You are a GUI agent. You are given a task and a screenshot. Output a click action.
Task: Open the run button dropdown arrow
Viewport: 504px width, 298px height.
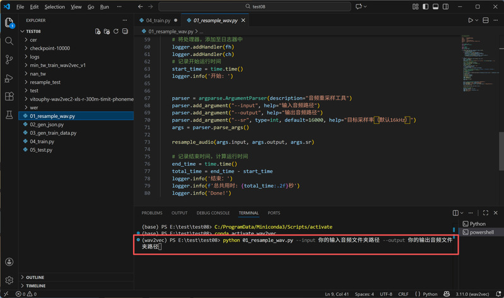point(478,20)
